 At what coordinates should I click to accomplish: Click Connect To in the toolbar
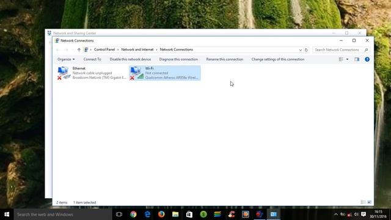click(92, 59)
